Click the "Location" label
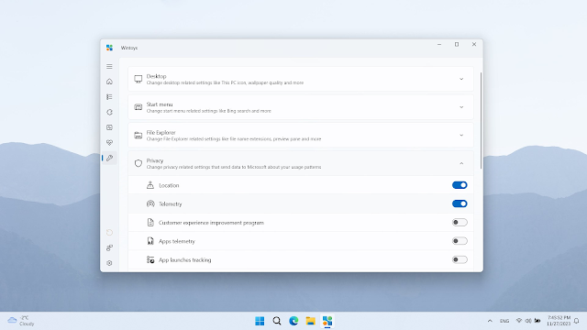Viewport: 587px width, 330px height. pyautogui.click(x=169, y=185)
